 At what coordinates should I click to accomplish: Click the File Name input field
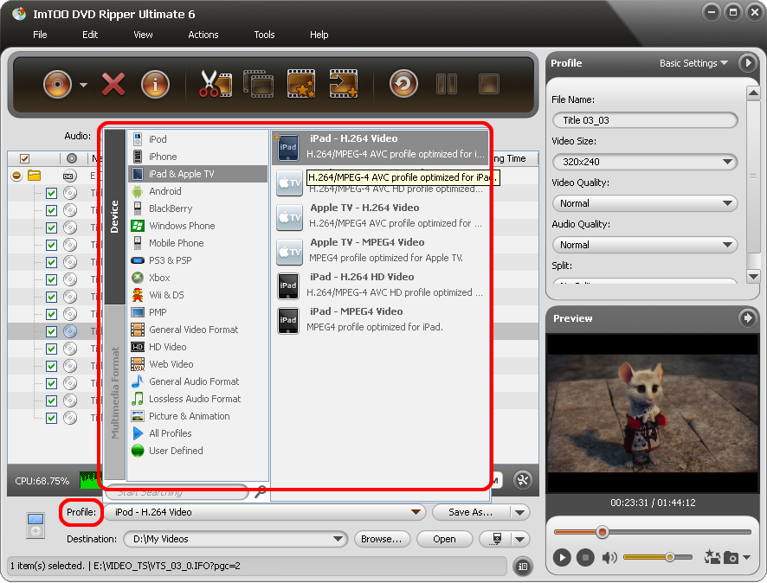pos(645,120)
